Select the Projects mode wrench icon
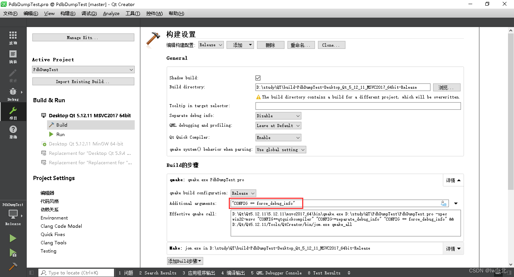Screen dimensions: 514x277 13,112
